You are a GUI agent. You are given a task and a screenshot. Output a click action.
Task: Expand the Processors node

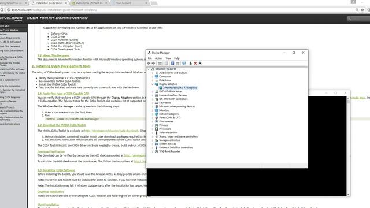point(153,129)
